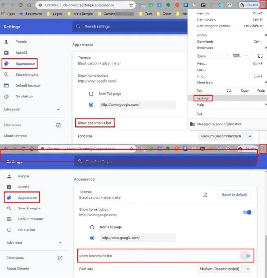The height and width of the screenshot is (278, 267).
Task: Click Cast in the Chrome menu
Action: click(x=227, y=70)
